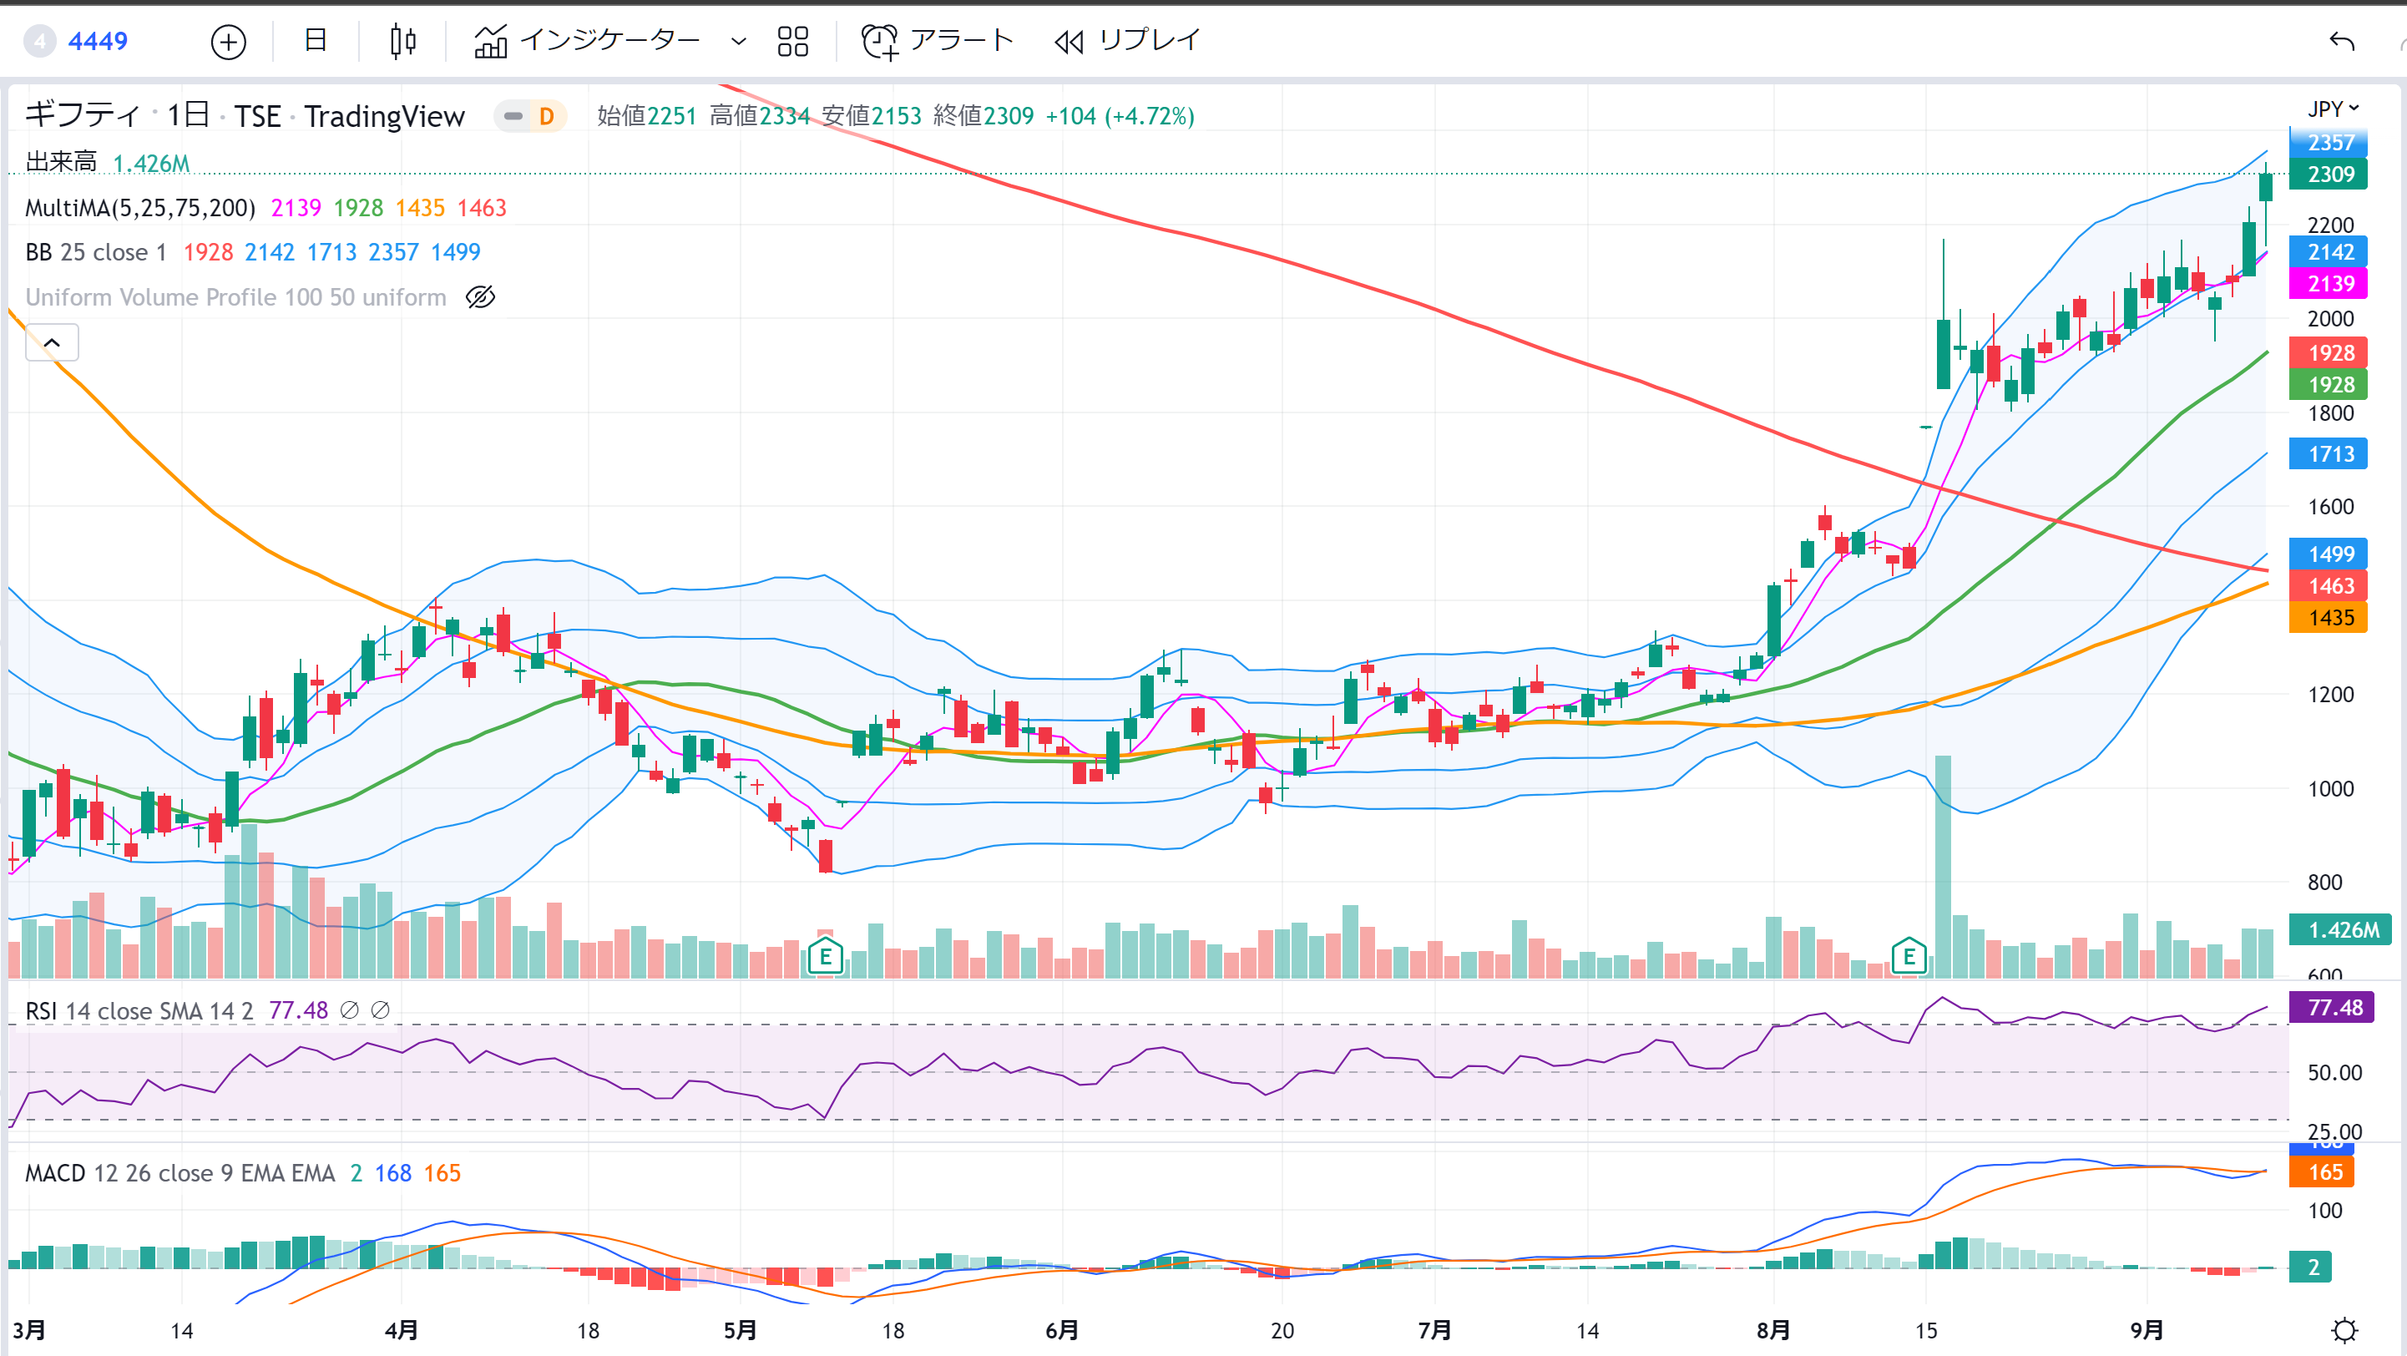The image size is (2407, 1356).
Task: Select the MACD 12 26 close legend
Action: click(x=180, y=1173)
